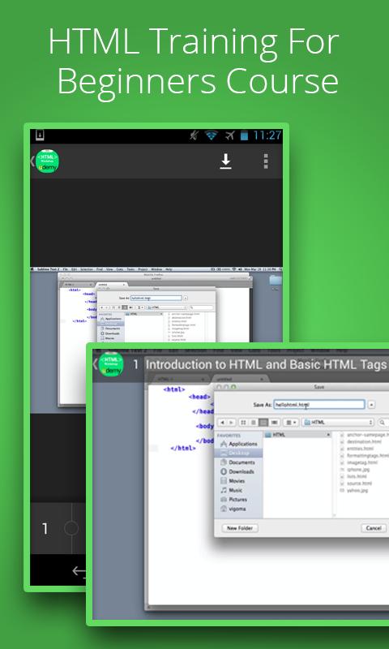389x649 pixels.
Task: Open the HTML location popup in Save dialog
Action: (338, 422)
